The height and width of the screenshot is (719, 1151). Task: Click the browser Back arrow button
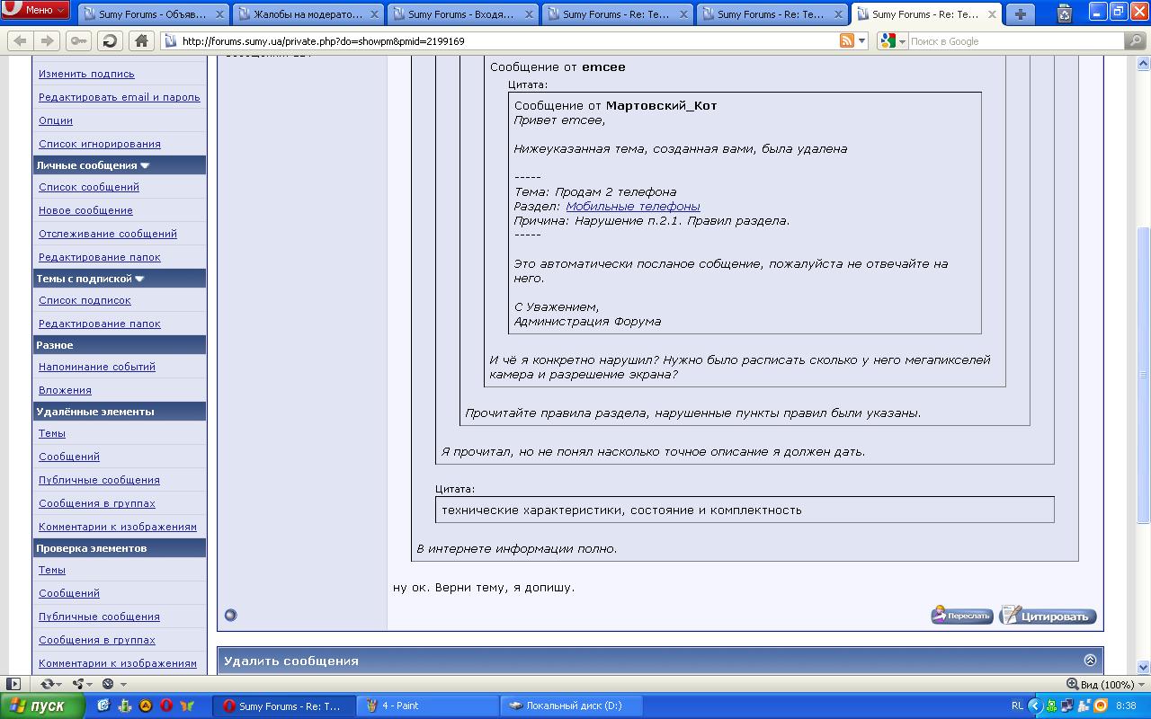[x=20, y=41]
